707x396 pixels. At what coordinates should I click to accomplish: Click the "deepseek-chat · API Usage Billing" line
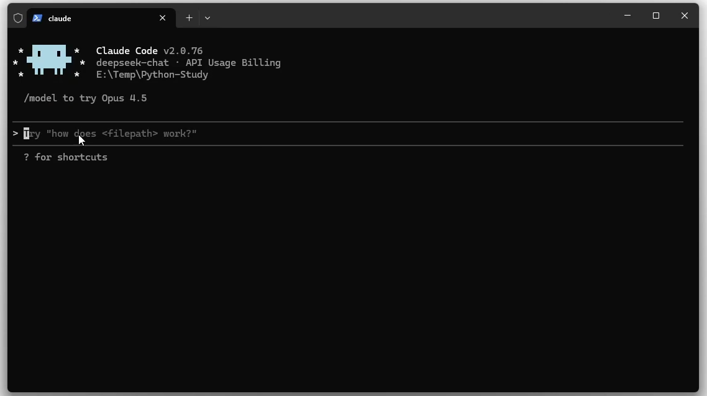pos(188,63)
